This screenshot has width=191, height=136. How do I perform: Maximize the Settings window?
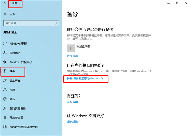(177, 3)
